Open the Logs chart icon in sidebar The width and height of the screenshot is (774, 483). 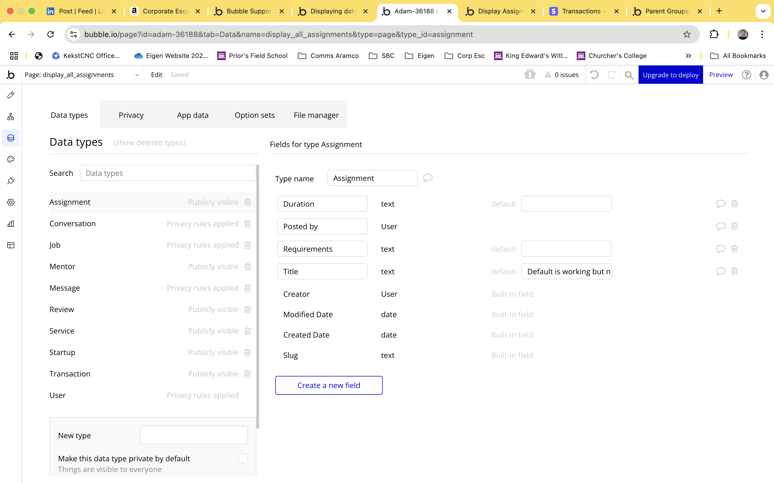point(11,224)
